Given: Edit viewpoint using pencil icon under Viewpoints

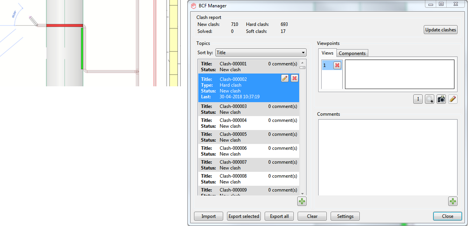Looking at the screenshot, I should 452,99.
